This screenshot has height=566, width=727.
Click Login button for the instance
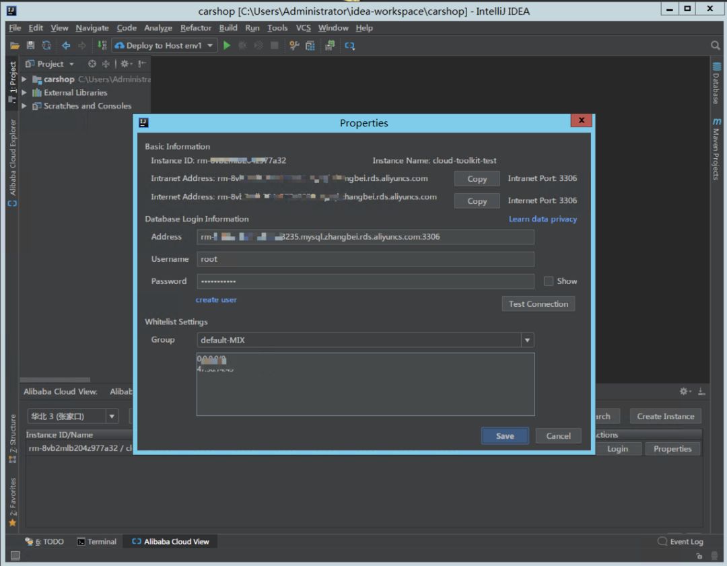(x=617, y=449)
